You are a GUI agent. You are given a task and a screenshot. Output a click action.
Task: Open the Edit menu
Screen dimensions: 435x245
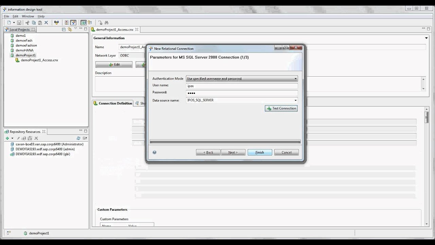[x=16, y=16]
